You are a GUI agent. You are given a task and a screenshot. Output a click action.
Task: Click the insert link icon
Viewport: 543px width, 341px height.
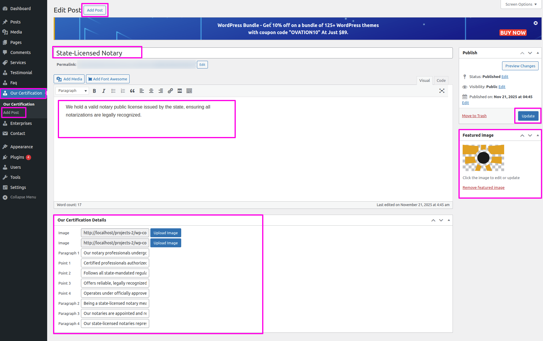(x=170, y=91)
